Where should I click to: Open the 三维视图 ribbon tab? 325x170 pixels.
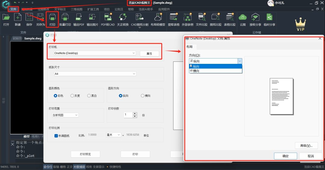(76, 9)
